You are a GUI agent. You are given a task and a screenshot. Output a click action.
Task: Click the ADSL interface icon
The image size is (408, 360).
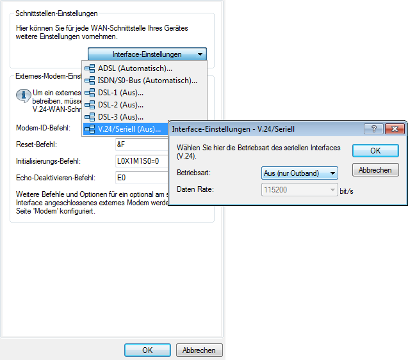tap(90, 68)
